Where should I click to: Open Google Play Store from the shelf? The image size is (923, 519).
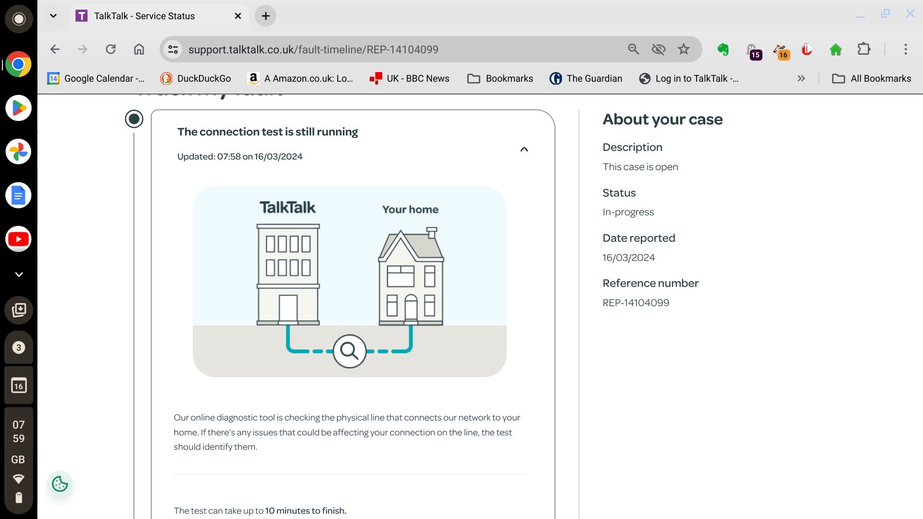18,108
